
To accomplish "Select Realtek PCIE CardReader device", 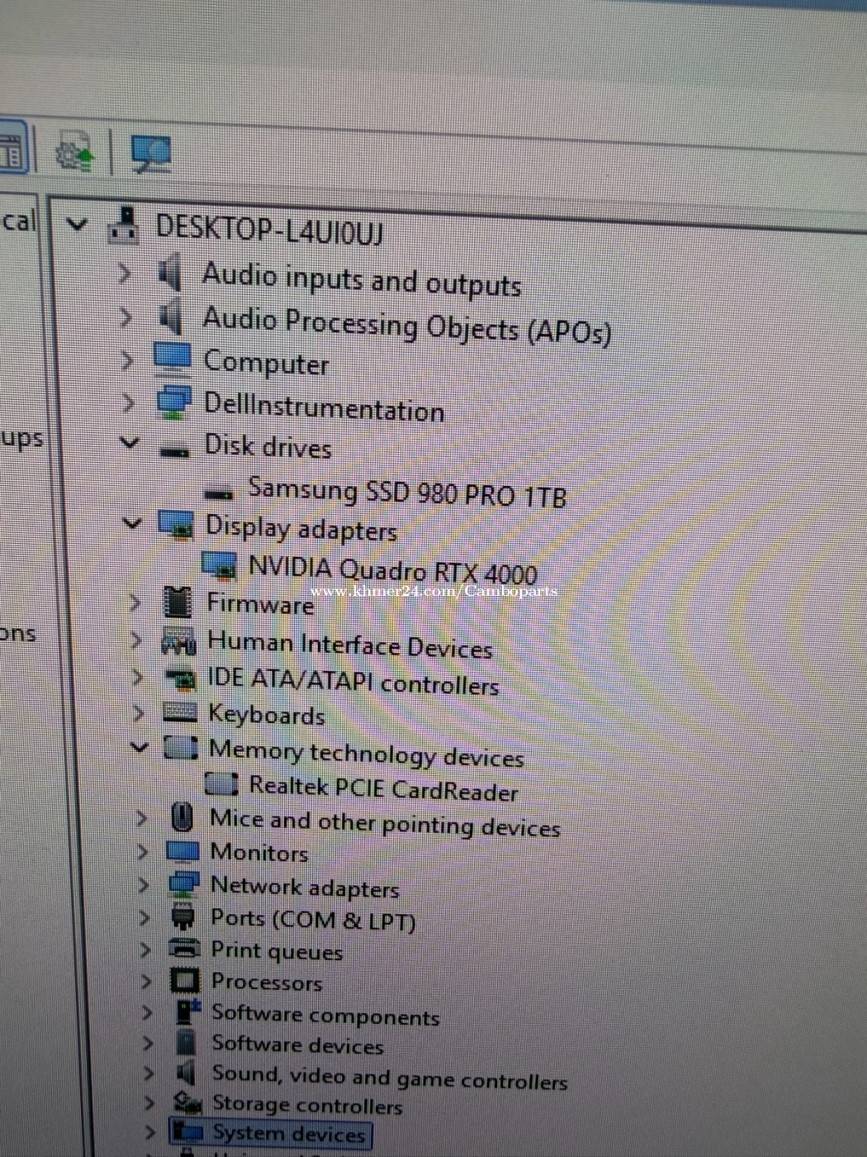I will [383, 788].
